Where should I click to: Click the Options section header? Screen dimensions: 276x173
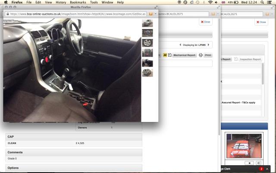coord(74,168)
